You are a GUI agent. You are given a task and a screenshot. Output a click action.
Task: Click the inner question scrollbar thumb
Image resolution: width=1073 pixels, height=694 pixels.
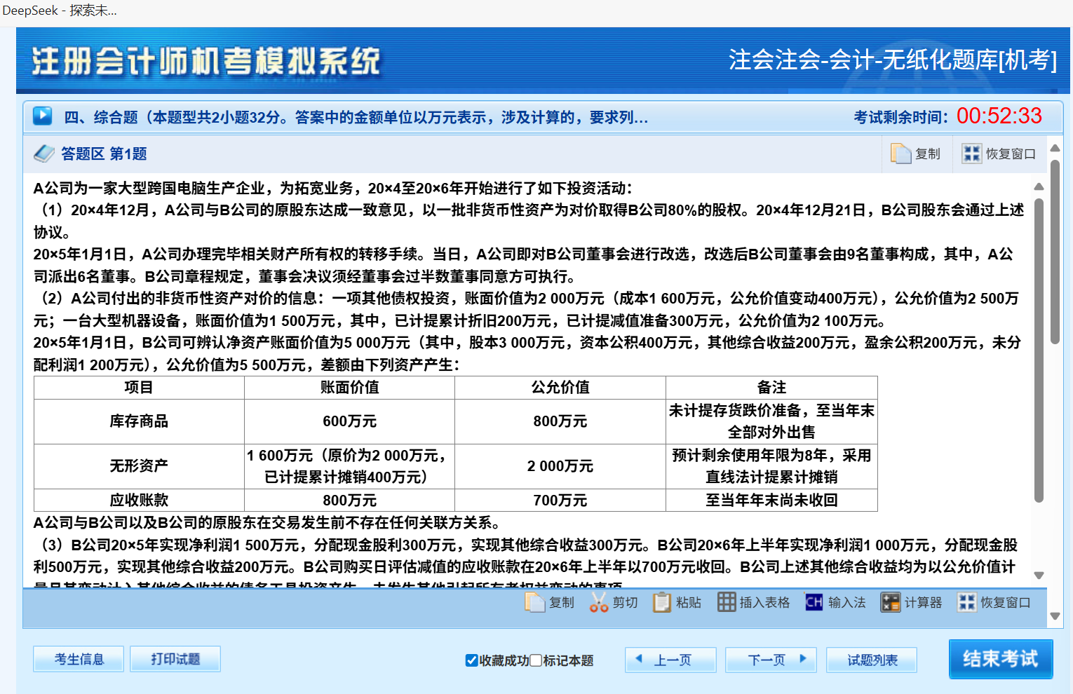(1039, 351)
